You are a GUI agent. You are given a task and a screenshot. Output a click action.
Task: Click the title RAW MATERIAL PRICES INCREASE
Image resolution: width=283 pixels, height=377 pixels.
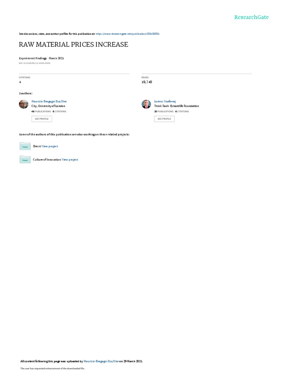(x=74, y=45)
